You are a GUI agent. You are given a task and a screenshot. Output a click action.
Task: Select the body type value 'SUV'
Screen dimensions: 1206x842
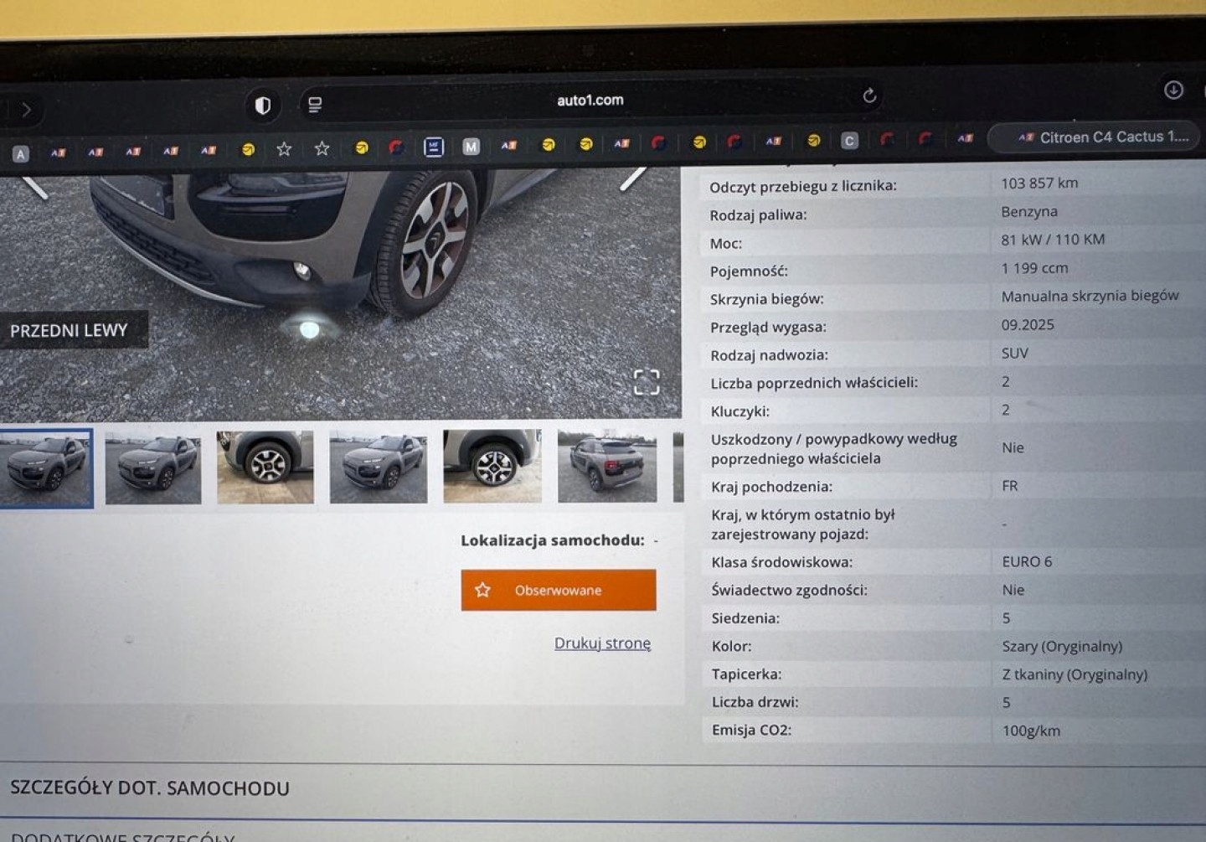click(x=1014, y=353)
